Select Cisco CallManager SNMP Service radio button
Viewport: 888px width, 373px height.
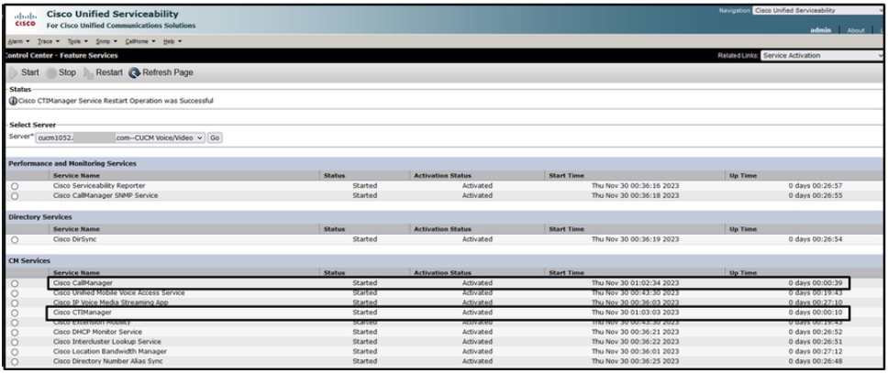(x=15, y=196)
